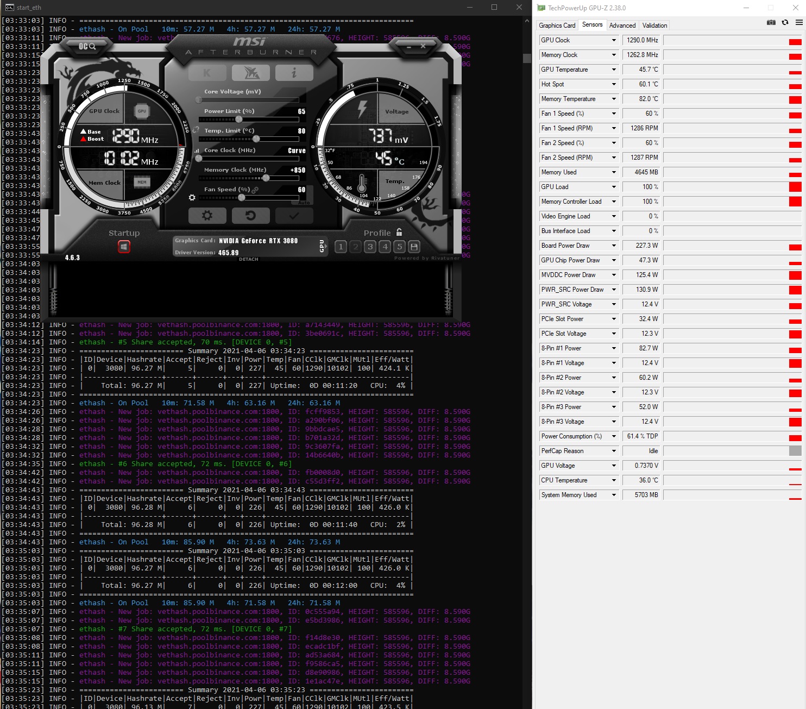The width and height of the screenshot is (806, 709).
Task: Open the GPU Temperature sensor dropdown
Action: click(x=614, y=70)
